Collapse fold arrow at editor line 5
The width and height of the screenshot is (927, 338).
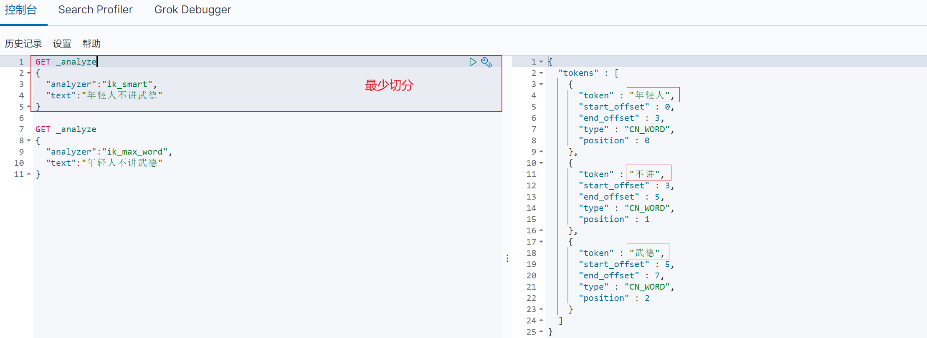tap(29, 107)
